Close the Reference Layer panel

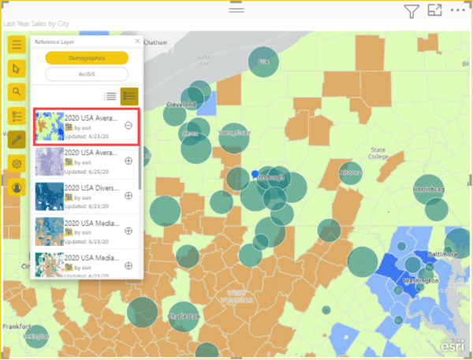[x=138, y=41]
